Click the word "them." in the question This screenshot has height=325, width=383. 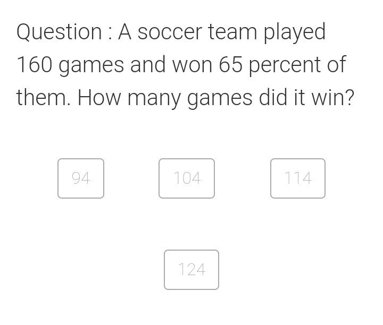pyautogui.click(x=44, y=98)
